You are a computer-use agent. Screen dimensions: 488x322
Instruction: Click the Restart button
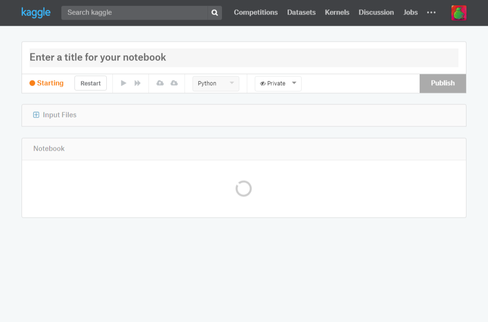[90, 83]
